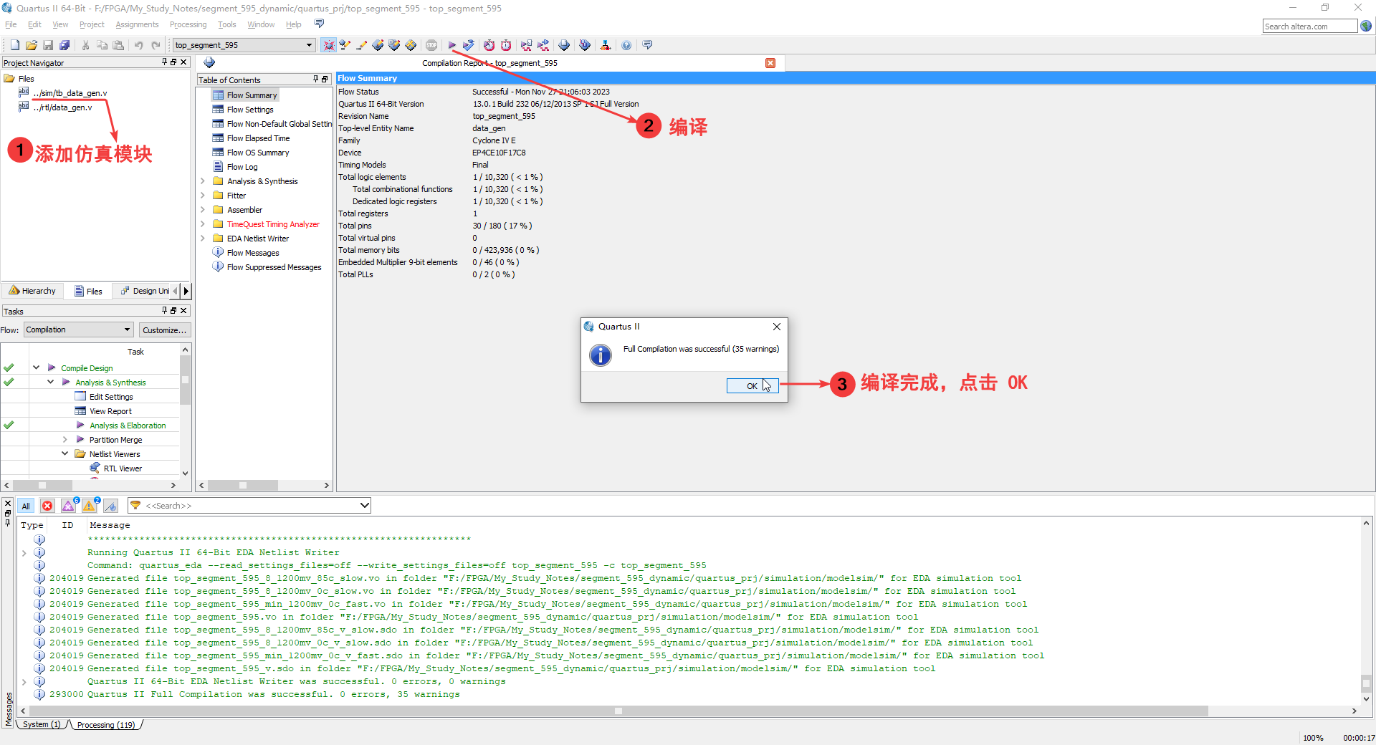This screenshot has width=1376, height=745.
Task: Click the Start Analysis & Synthesis icon
Action: 469,45
